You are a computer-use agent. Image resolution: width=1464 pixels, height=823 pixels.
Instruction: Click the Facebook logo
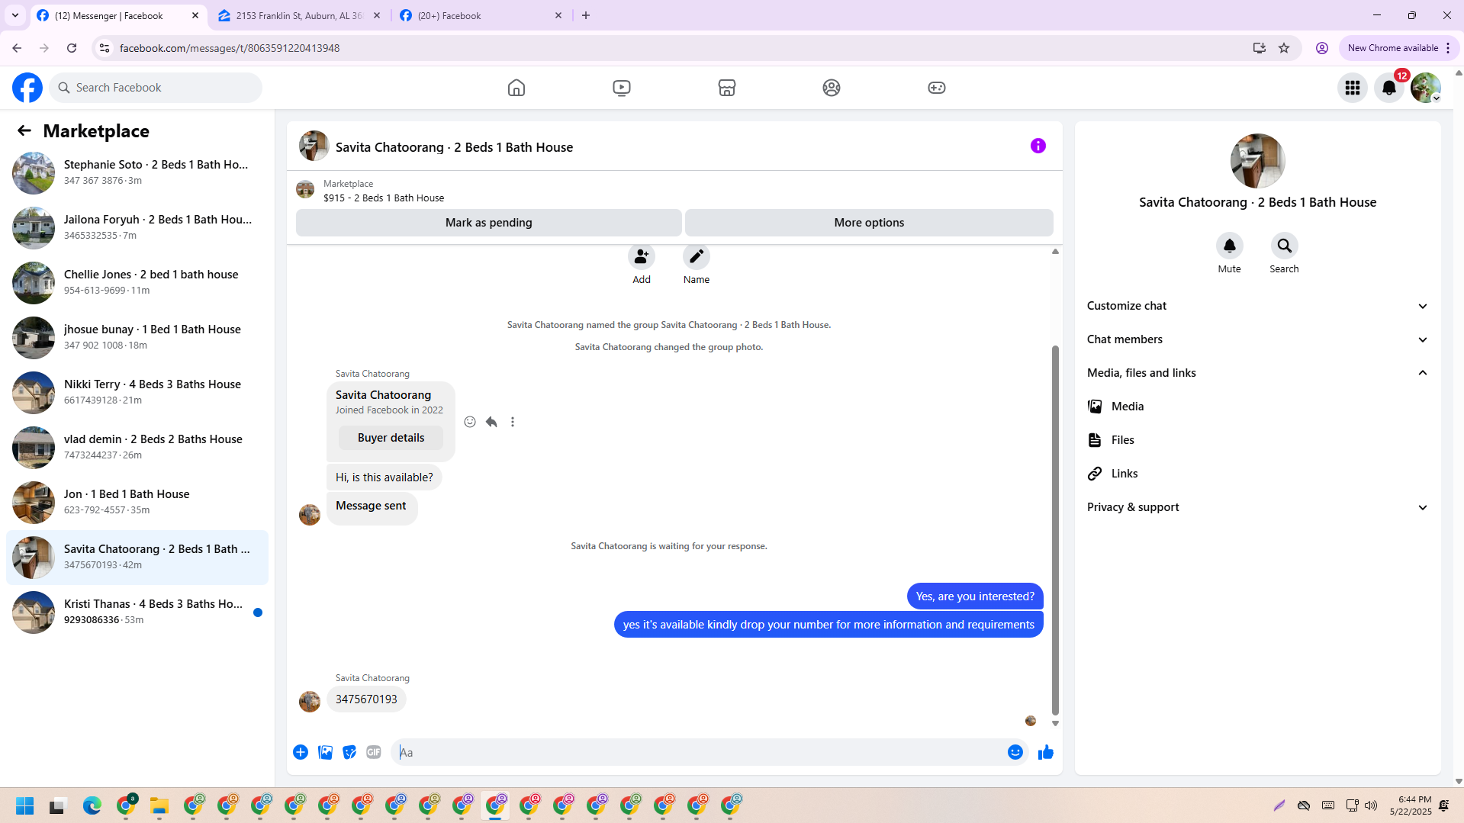(27, 88)
